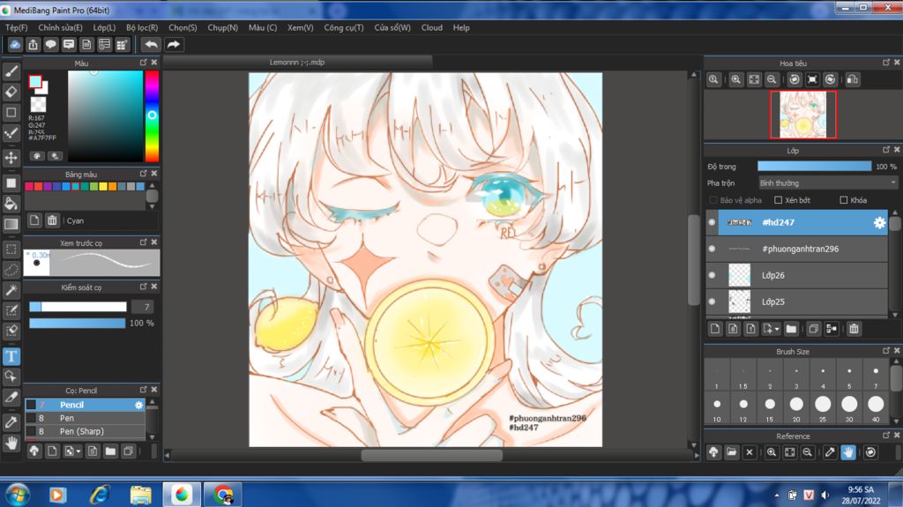903x507 pixels.
Task: Create a new layer in Layer panel
Action: (x=714, y=328)
